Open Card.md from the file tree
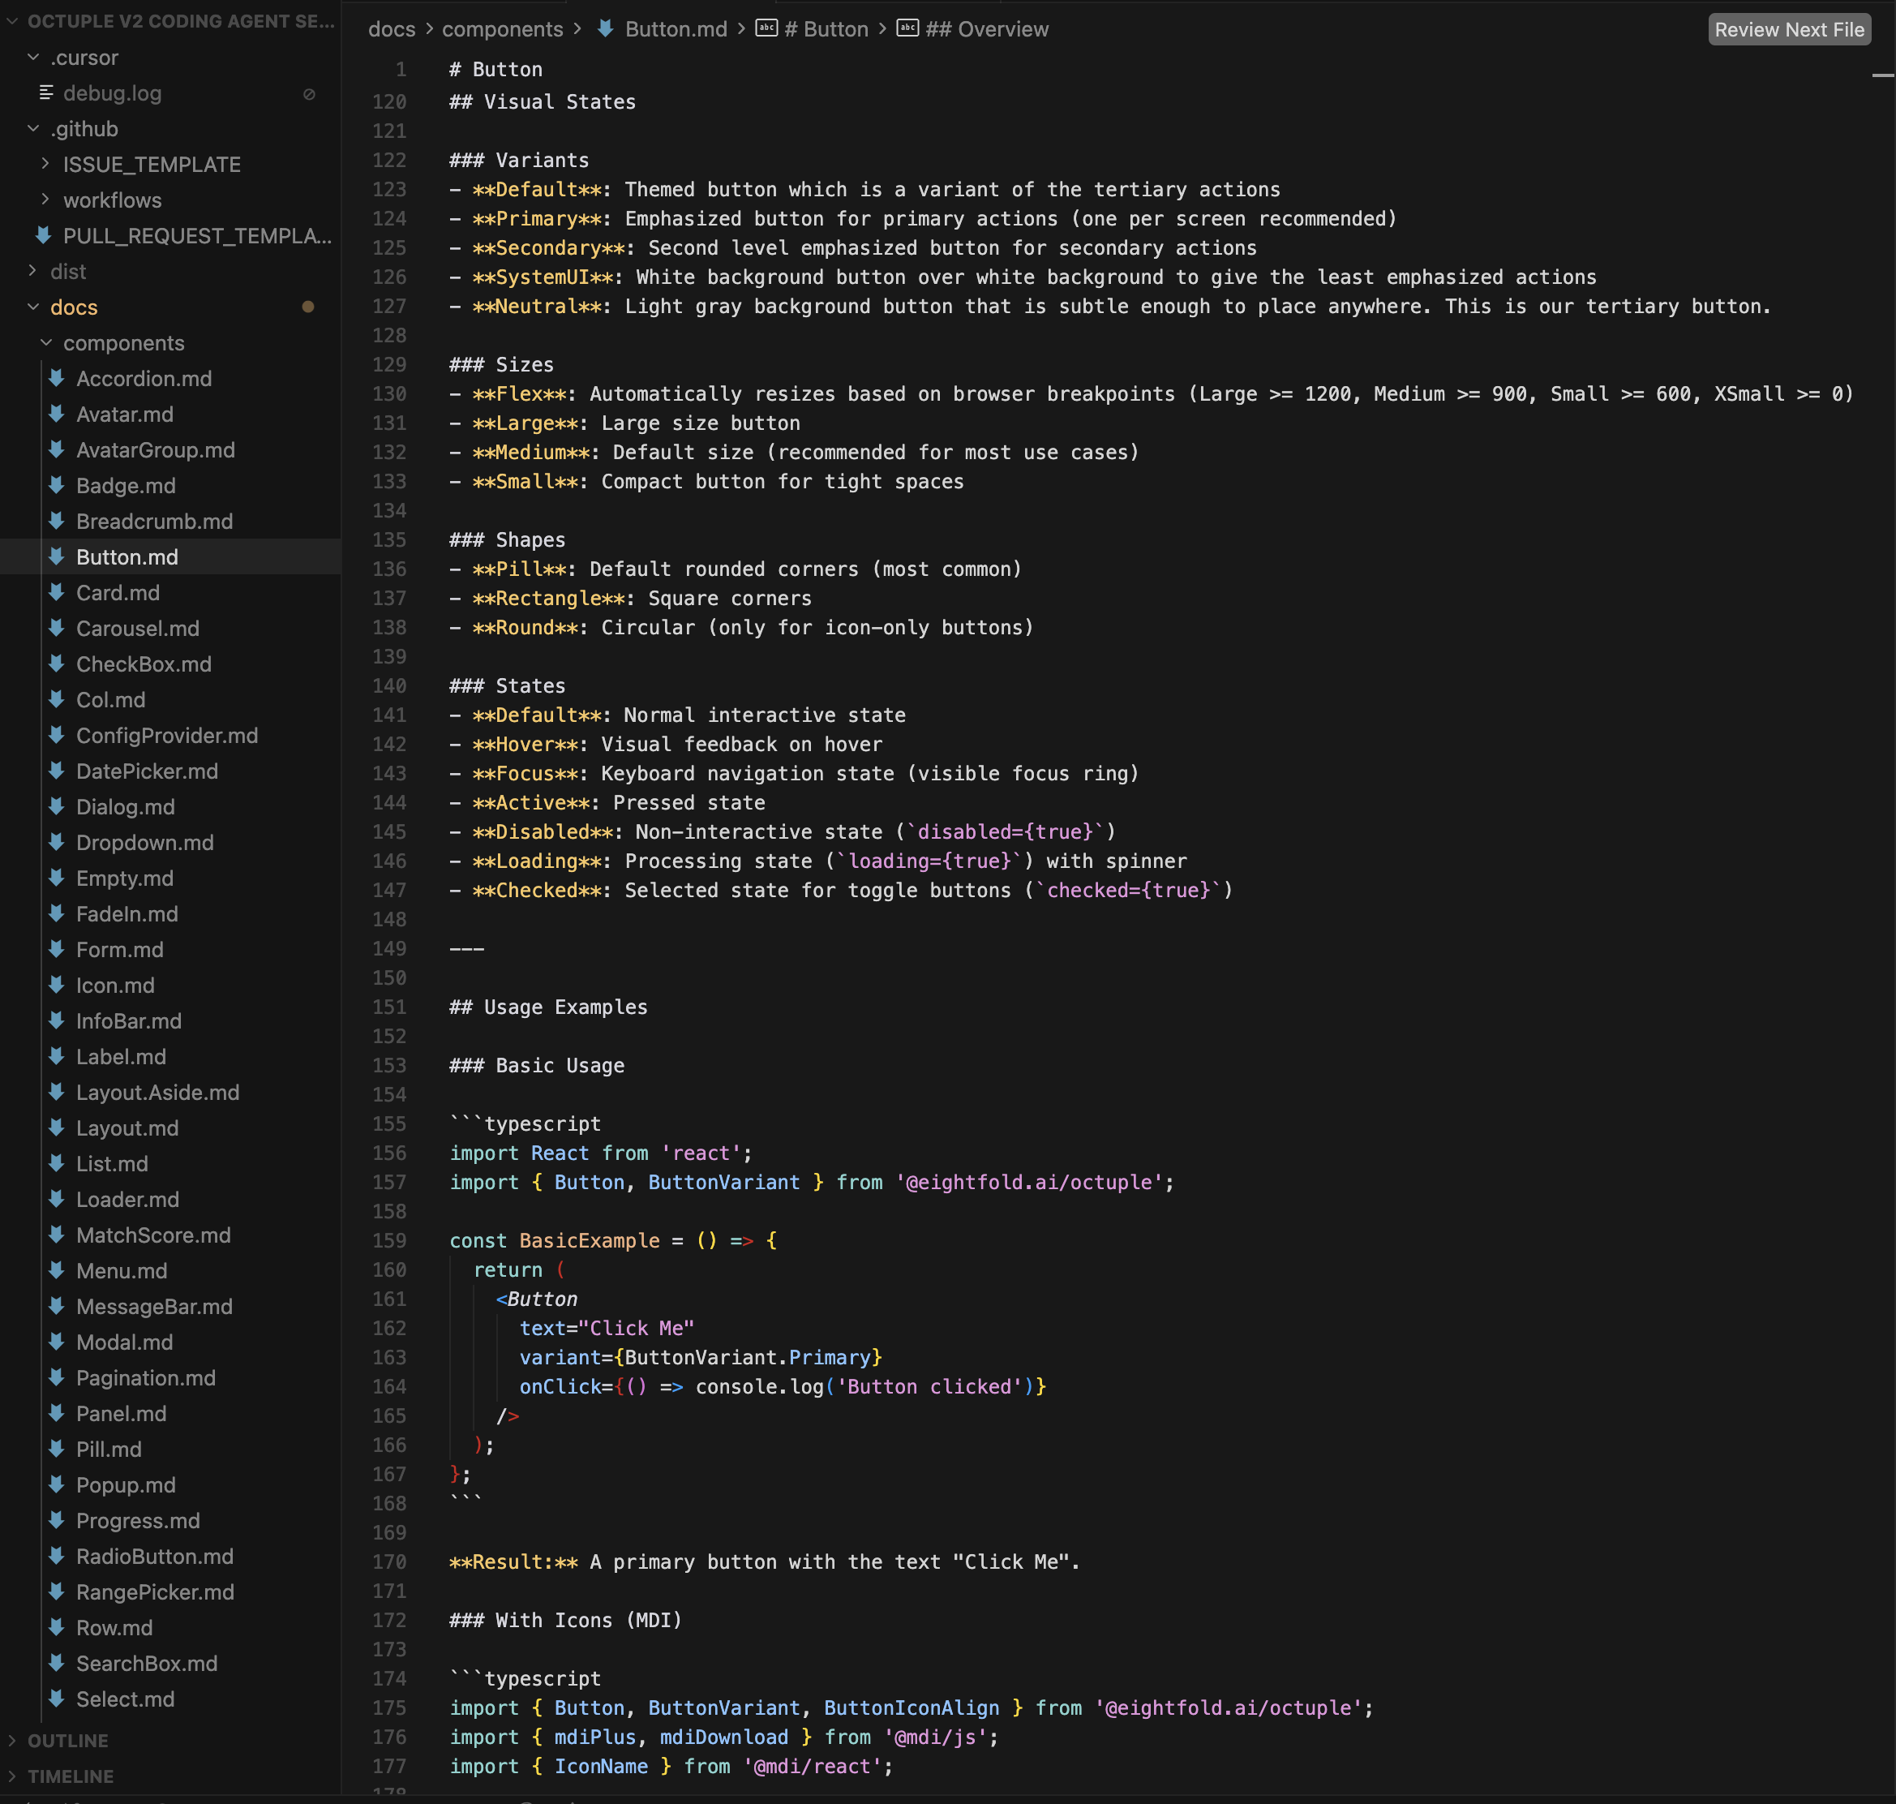This screenshot has width=1896, height=1804. [118, 592]
